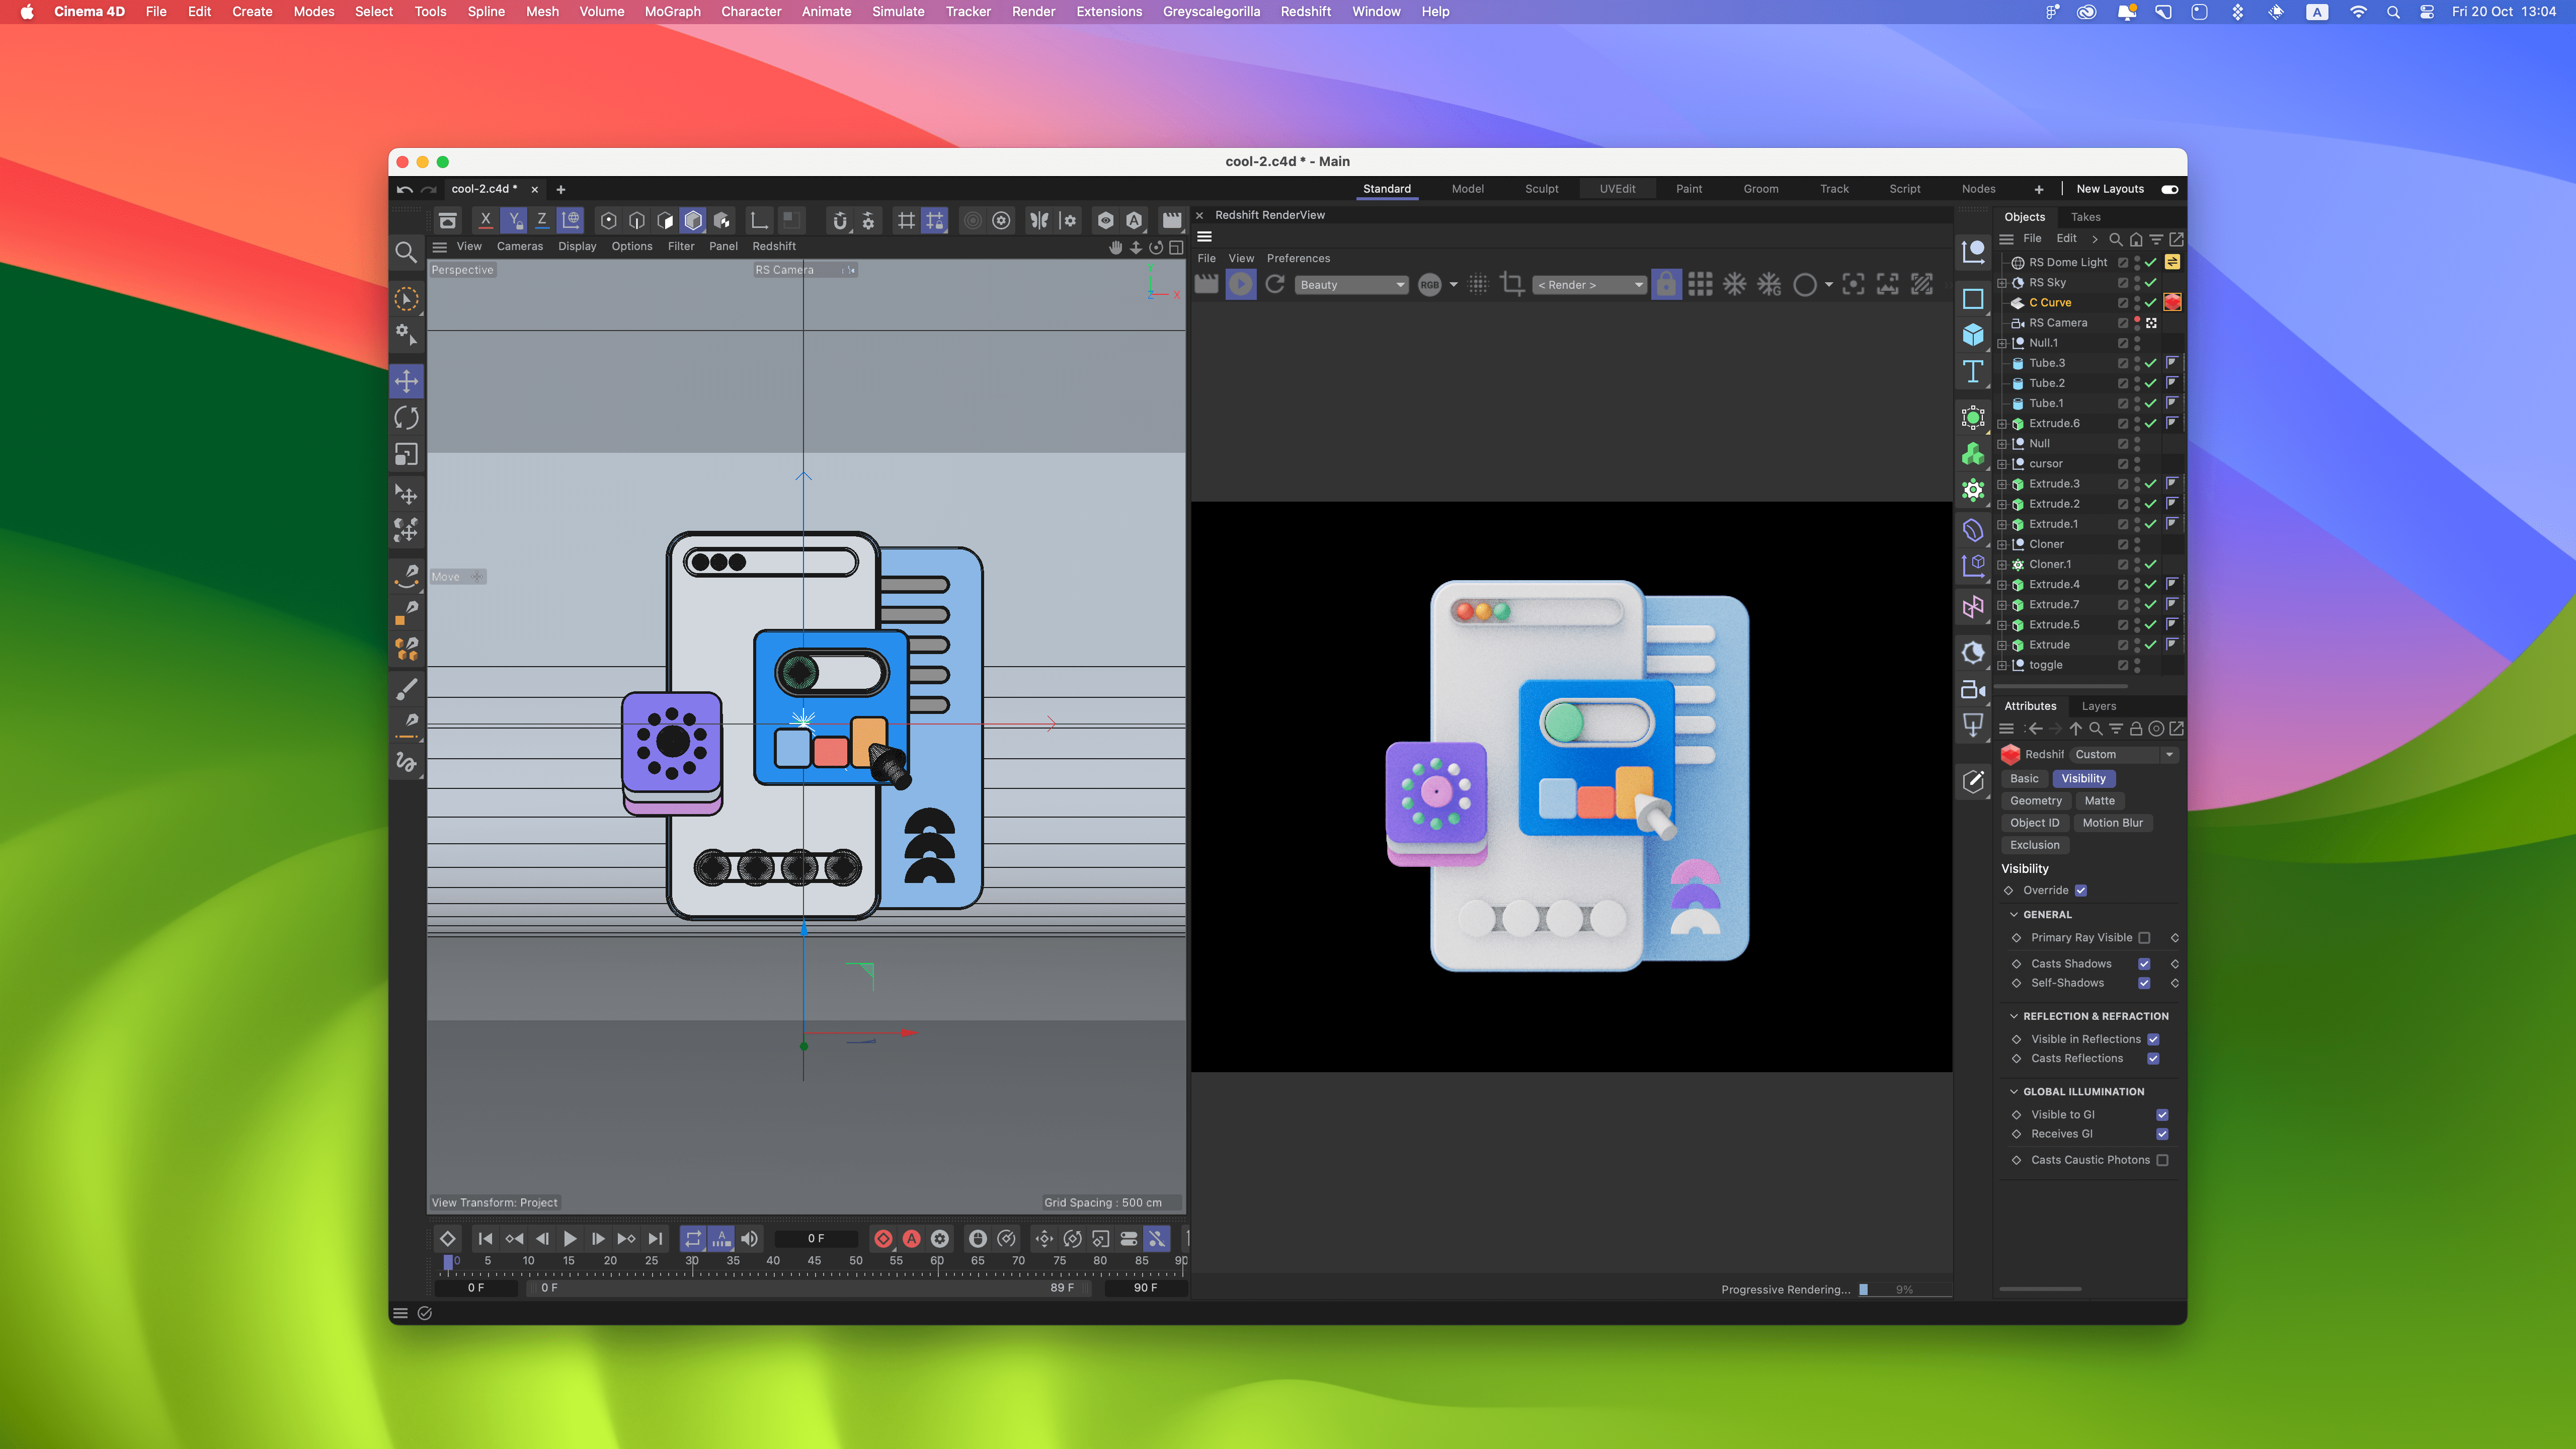Select the Scale tool

click(x=406, y=455)
